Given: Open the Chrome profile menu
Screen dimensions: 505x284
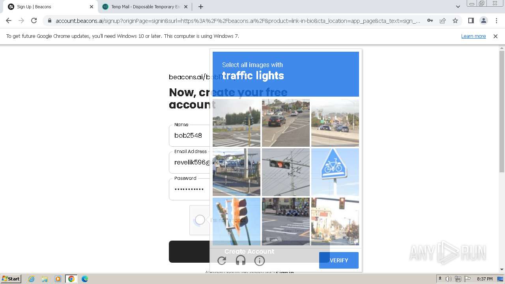Looking at the screenshot, I should [x=483, y=21].
